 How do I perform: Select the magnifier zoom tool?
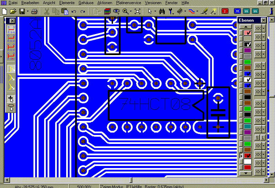pyautogui.click(x=125, y=11)
